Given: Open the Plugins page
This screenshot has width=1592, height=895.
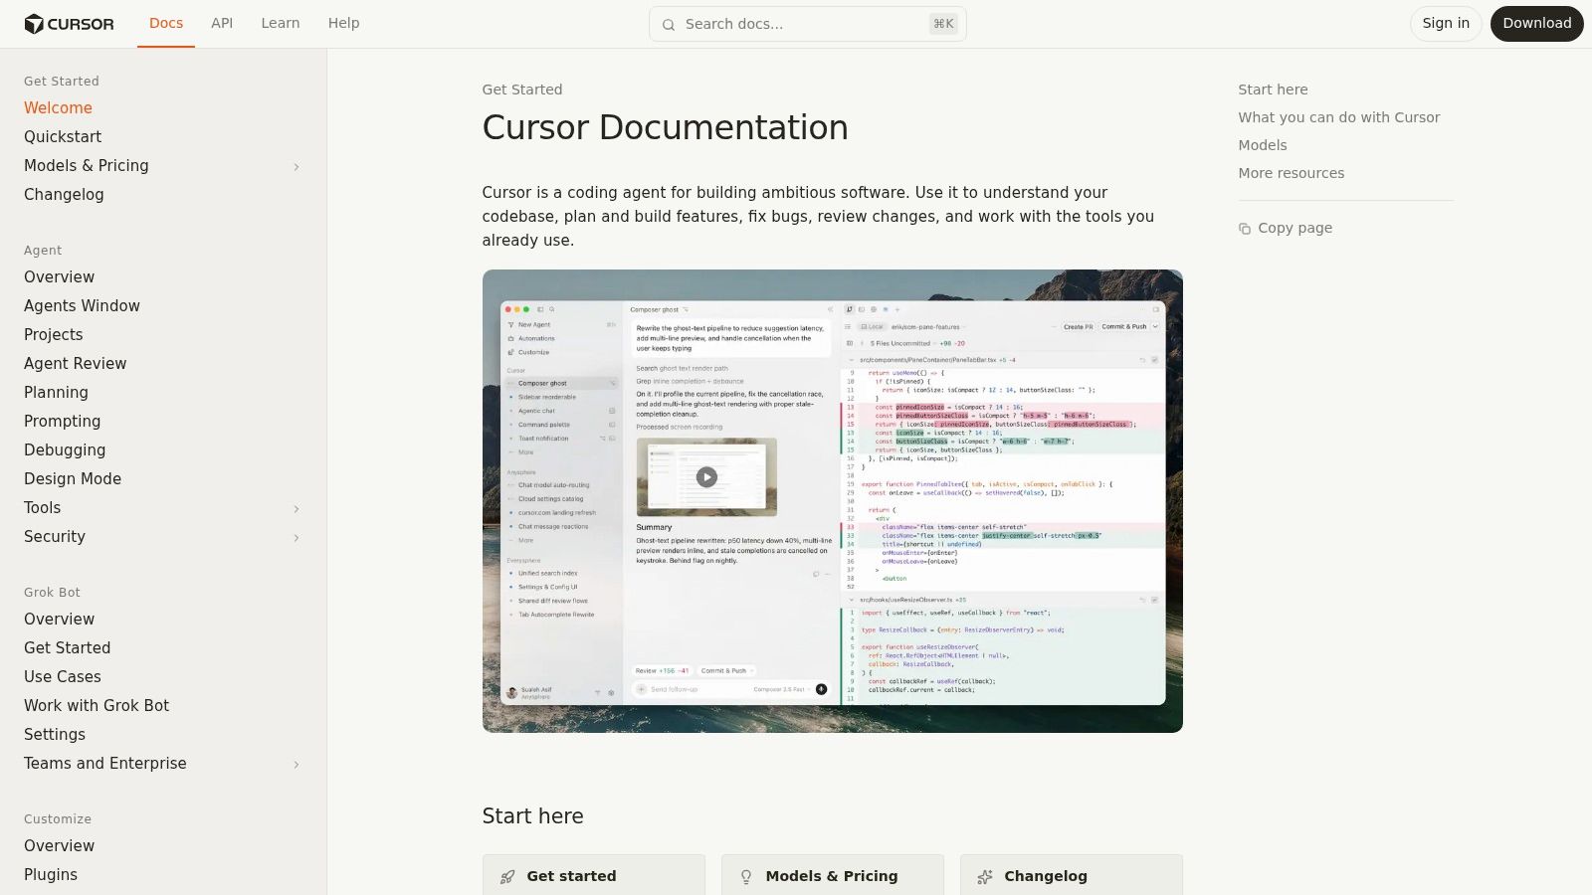Looking at the screenshot, I should click(51, 875).
